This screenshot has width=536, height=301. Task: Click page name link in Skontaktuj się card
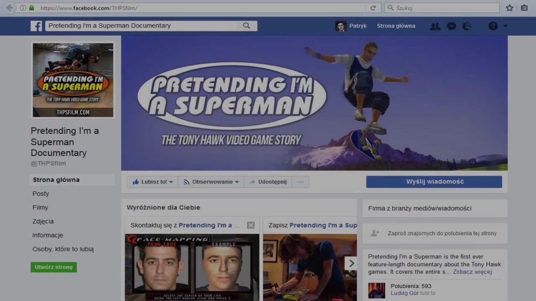[x=209, y=225]
